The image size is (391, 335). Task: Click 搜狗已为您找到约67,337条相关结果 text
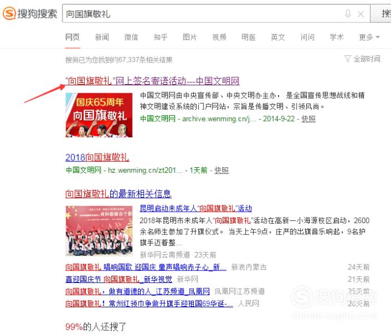tap(119, 60)
